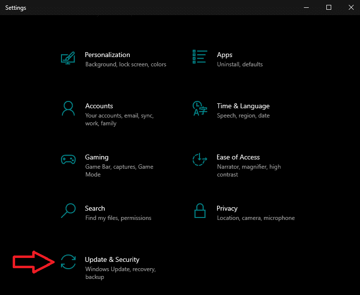Open the Privacy settings title
This screenshot has height=295, width=360.
click(227, 209)
